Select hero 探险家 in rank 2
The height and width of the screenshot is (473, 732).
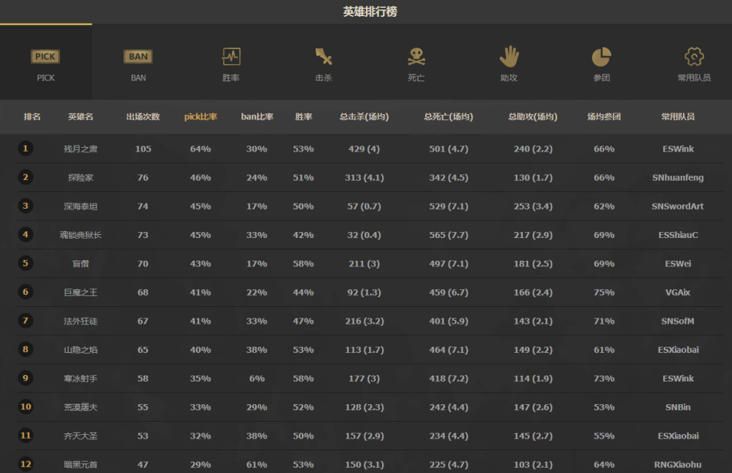pyautogui.click(x=81, y=177)
